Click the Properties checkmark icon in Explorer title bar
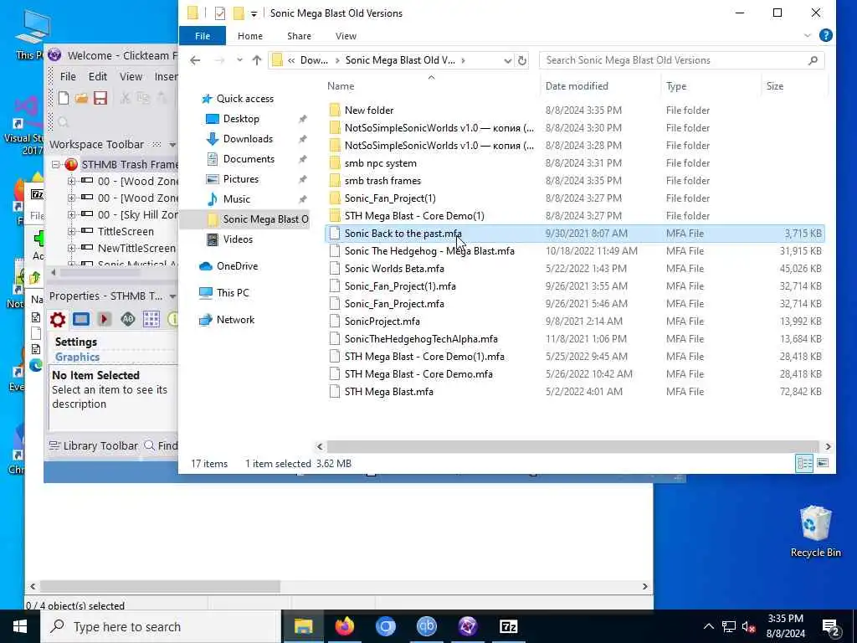The height and width of the screenshot is (643, 857). click(220, 13)
